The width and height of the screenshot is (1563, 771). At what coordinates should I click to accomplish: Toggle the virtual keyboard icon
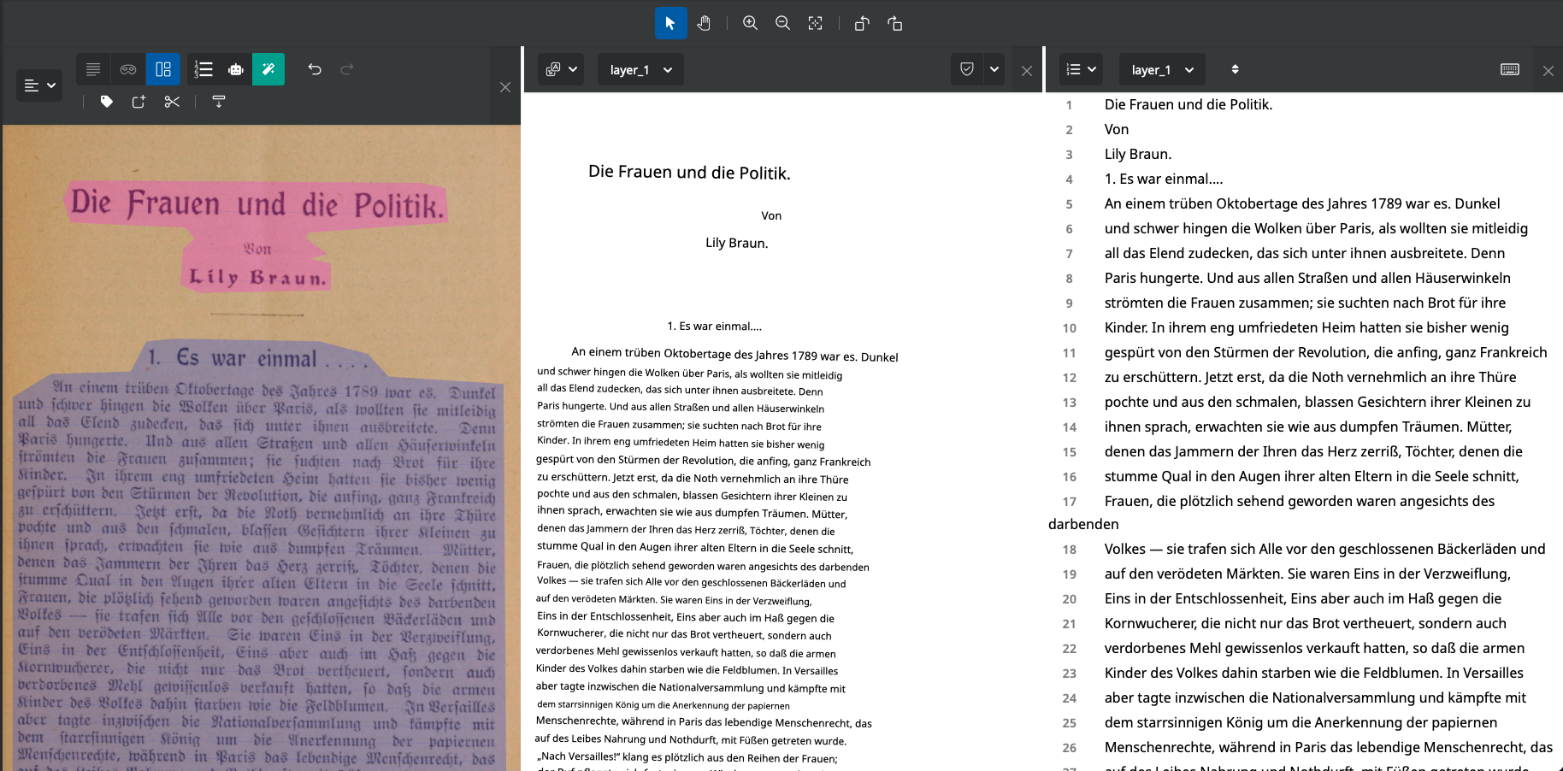coord(1510,69)
